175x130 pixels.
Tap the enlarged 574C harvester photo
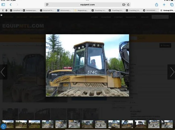(x=87, y=65)
